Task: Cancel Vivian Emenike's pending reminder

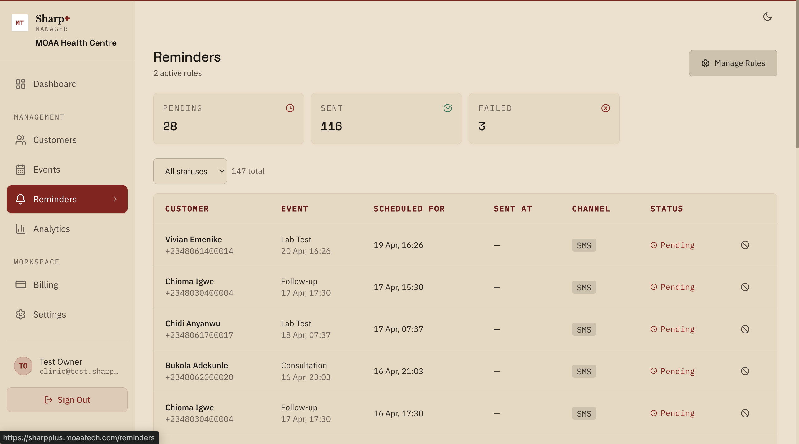Action: 745,245
